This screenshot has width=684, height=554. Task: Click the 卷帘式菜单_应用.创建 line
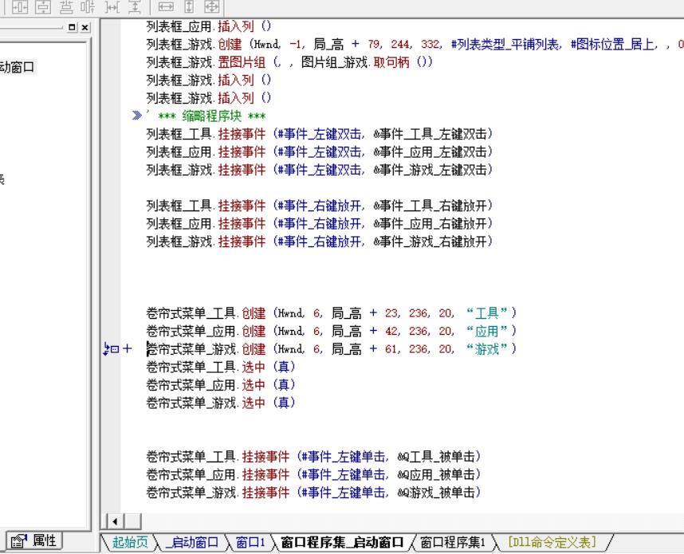pyautogui.click(x=331, y=331)
